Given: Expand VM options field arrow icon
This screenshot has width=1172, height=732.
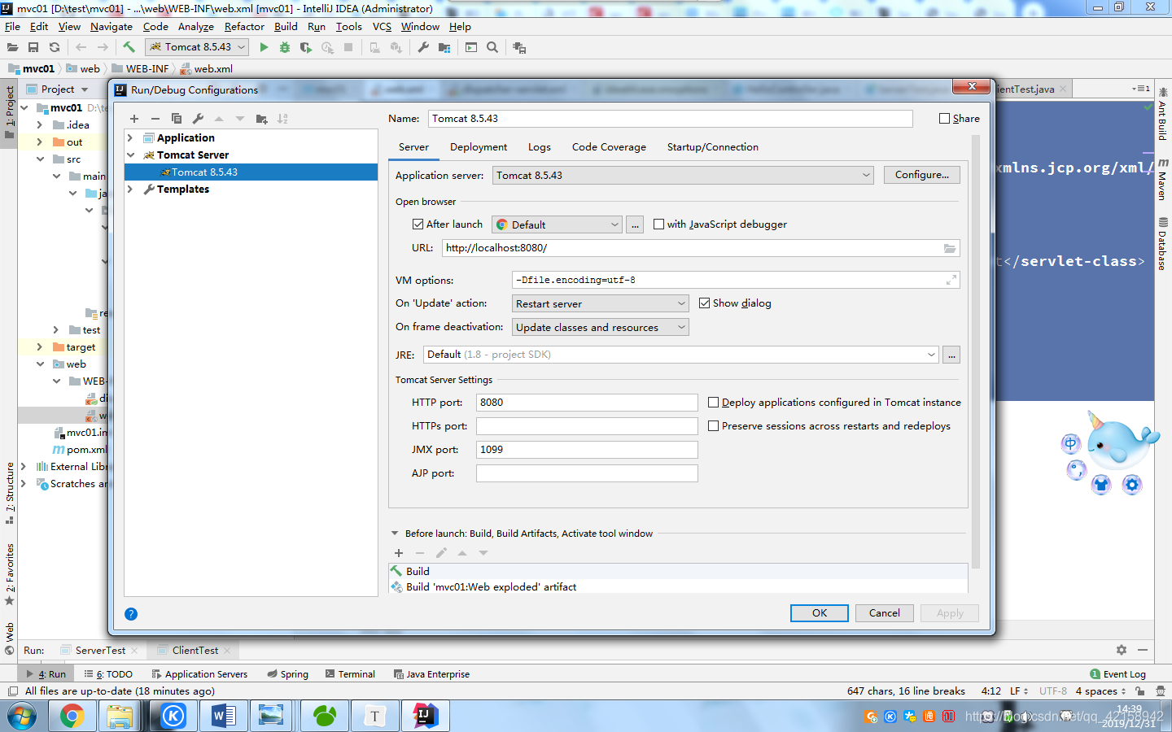Looking at the screenshot, I should (951, 280).
